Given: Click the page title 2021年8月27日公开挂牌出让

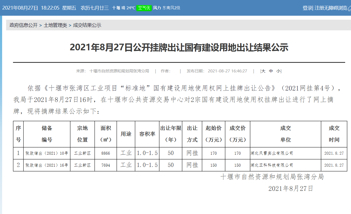Looking at the screenshot, I should click(x=179, y=47).
